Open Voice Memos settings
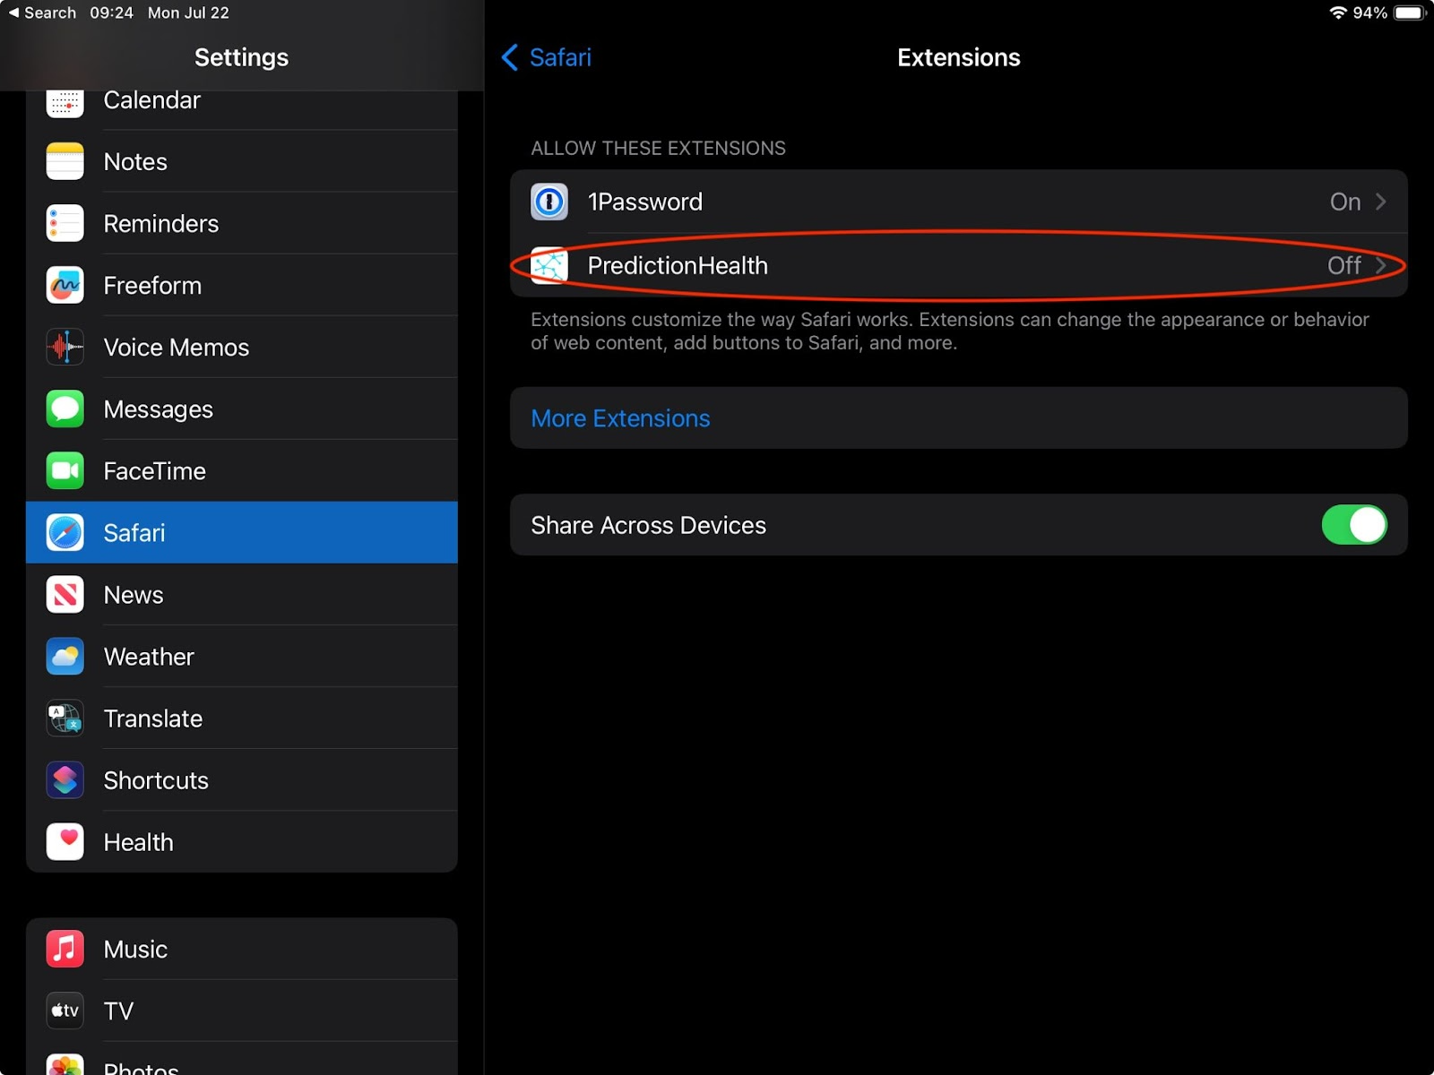Viewport: 1434px width, 1075px height. 242,347
